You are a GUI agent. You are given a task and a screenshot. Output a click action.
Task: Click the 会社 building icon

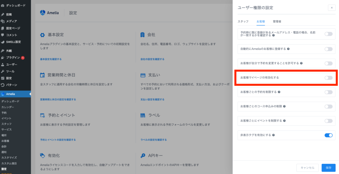tap(143, 35)
